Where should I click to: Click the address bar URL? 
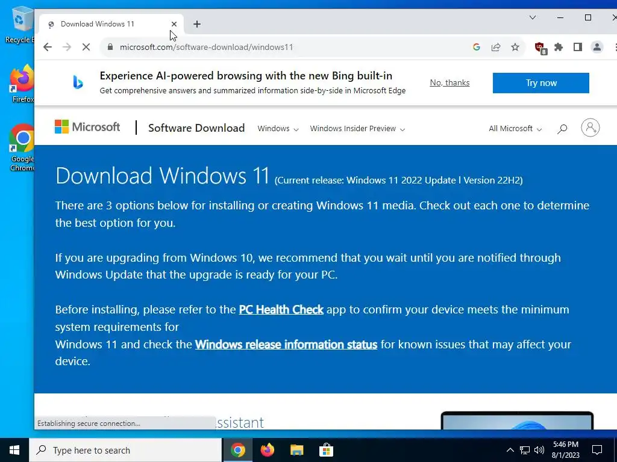point(206,47)
